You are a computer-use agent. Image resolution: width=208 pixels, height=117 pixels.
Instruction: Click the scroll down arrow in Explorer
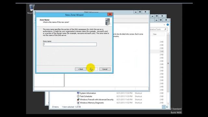168,104
